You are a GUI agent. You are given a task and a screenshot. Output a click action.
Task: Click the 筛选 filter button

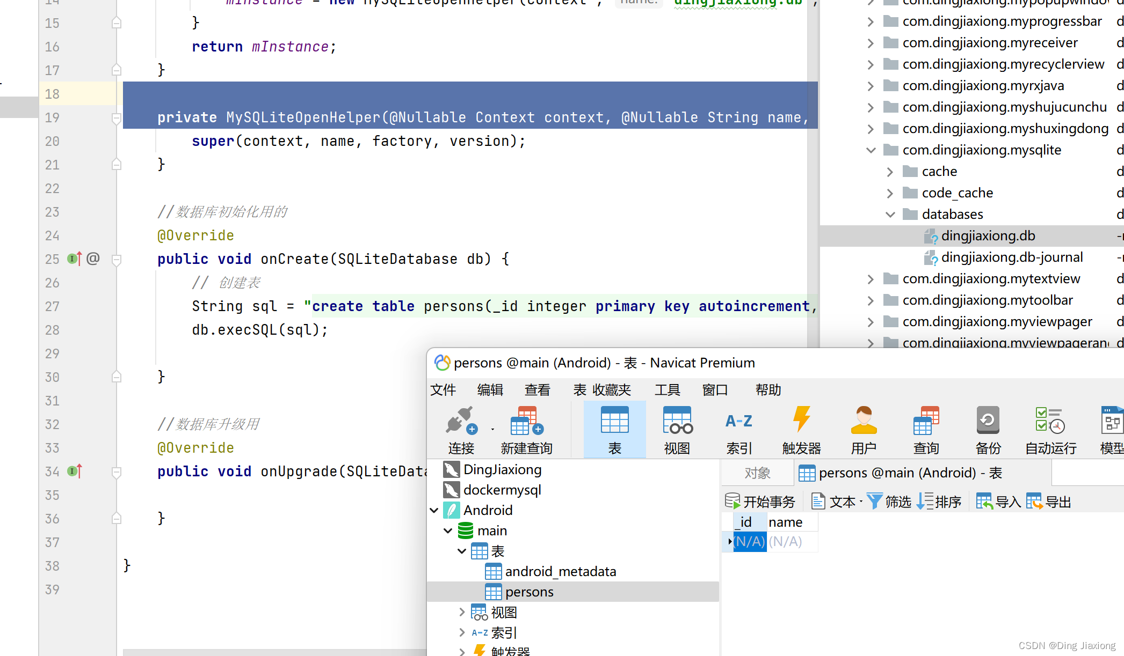pos(889,502)
